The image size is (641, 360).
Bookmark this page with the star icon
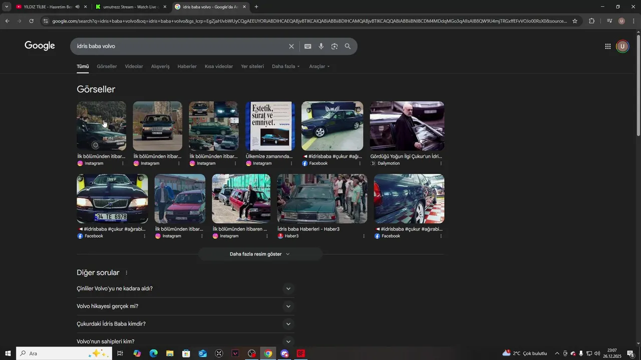coord(575,21)
